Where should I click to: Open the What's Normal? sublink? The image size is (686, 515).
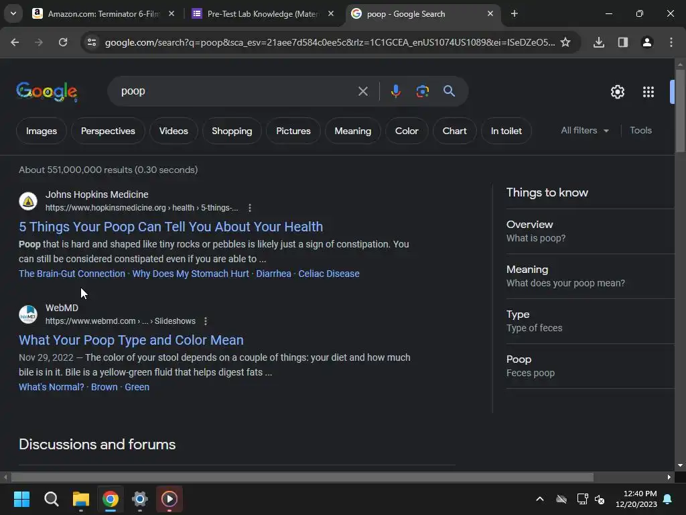pos(52,387)
